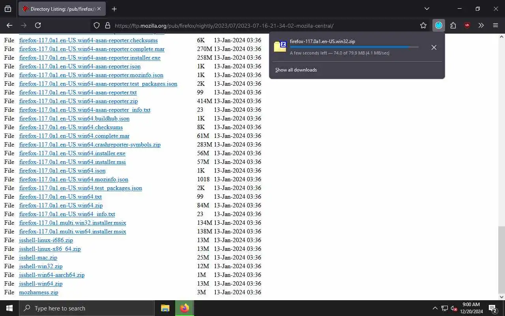The image size is (505, 316).
Task: Click the download progress bar
Action: click(x=354, y=47)
